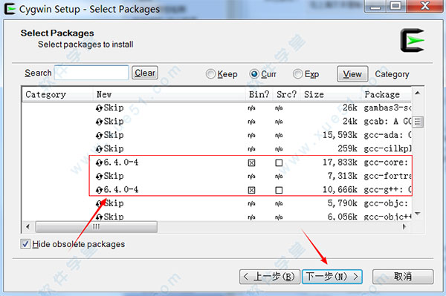Click Size column header
This screenshot has height=296, width=446.
[331, 94]
